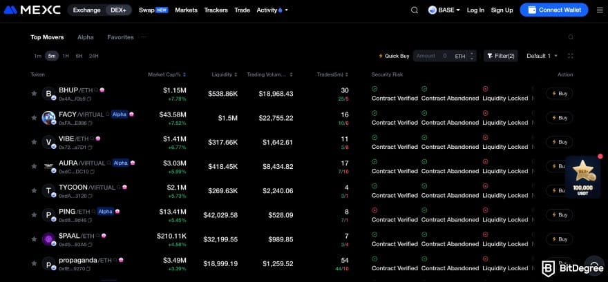The width and height of the screenshot is (608, 282).
Task: Click the pink badge next to BHUP
Action: [x=102, y=90]
